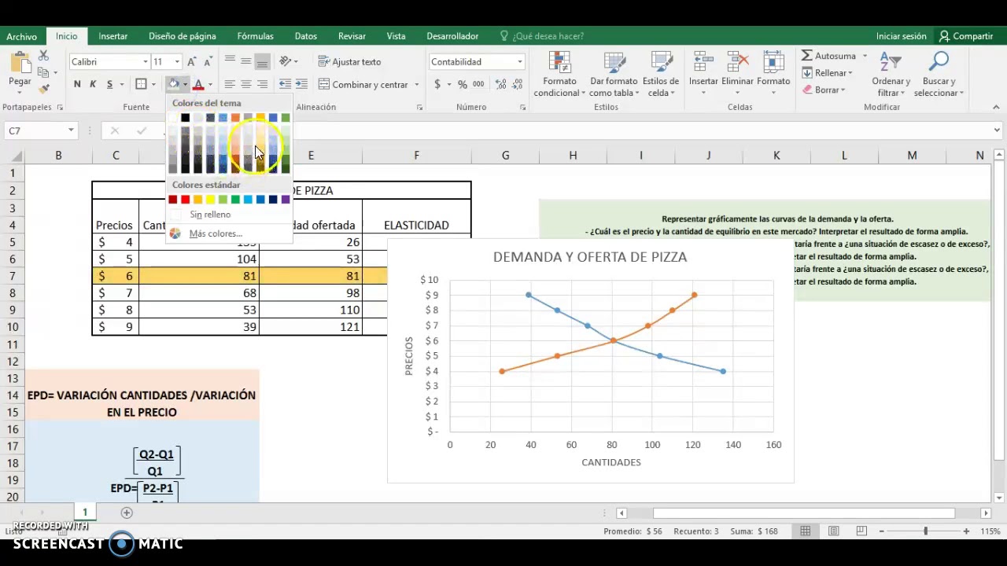
Task: Click Autosuma sigma button
Action: [828, 56]
